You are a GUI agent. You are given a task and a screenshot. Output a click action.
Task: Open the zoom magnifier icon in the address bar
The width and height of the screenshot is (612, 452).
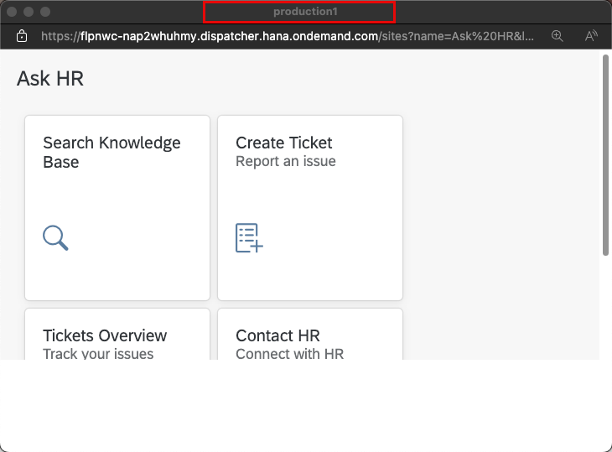pos(557,36)
